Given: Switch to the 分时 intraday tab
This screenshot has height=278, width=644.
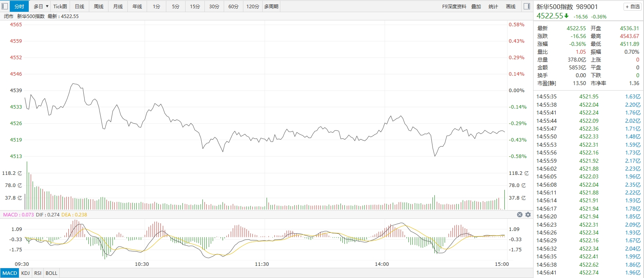Looking at the screenshot, I should [x=19, y=6].
